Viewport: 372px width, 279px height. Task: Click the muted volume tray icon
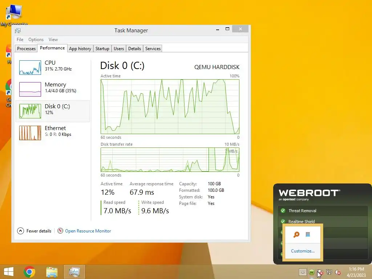pos(338,272)
